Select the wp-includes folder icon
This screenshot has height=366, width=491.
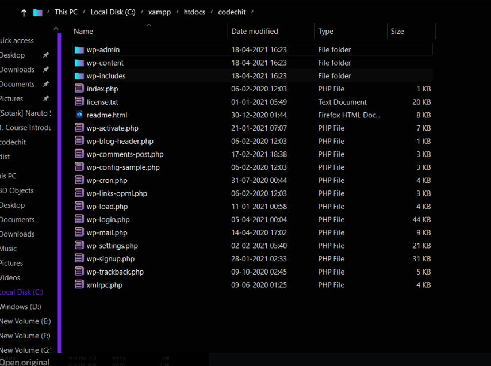click(79, 76)
